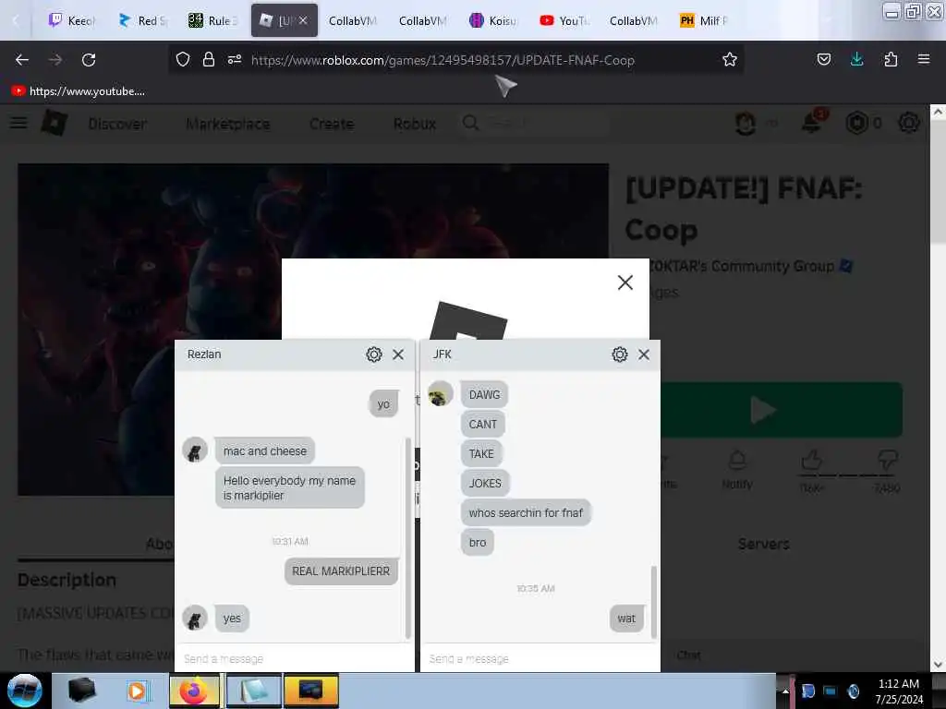
Task: Click the Rezlan chat title bar name
Action: point(204,354)
